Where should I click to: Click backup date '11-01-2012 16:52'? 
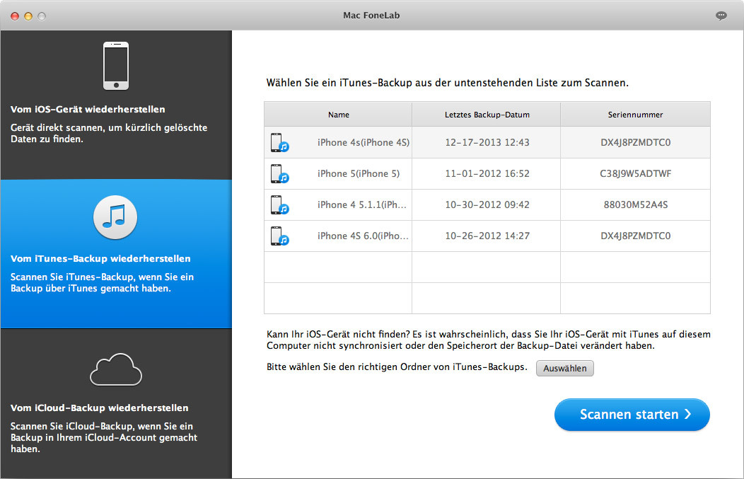pos(487,174)
